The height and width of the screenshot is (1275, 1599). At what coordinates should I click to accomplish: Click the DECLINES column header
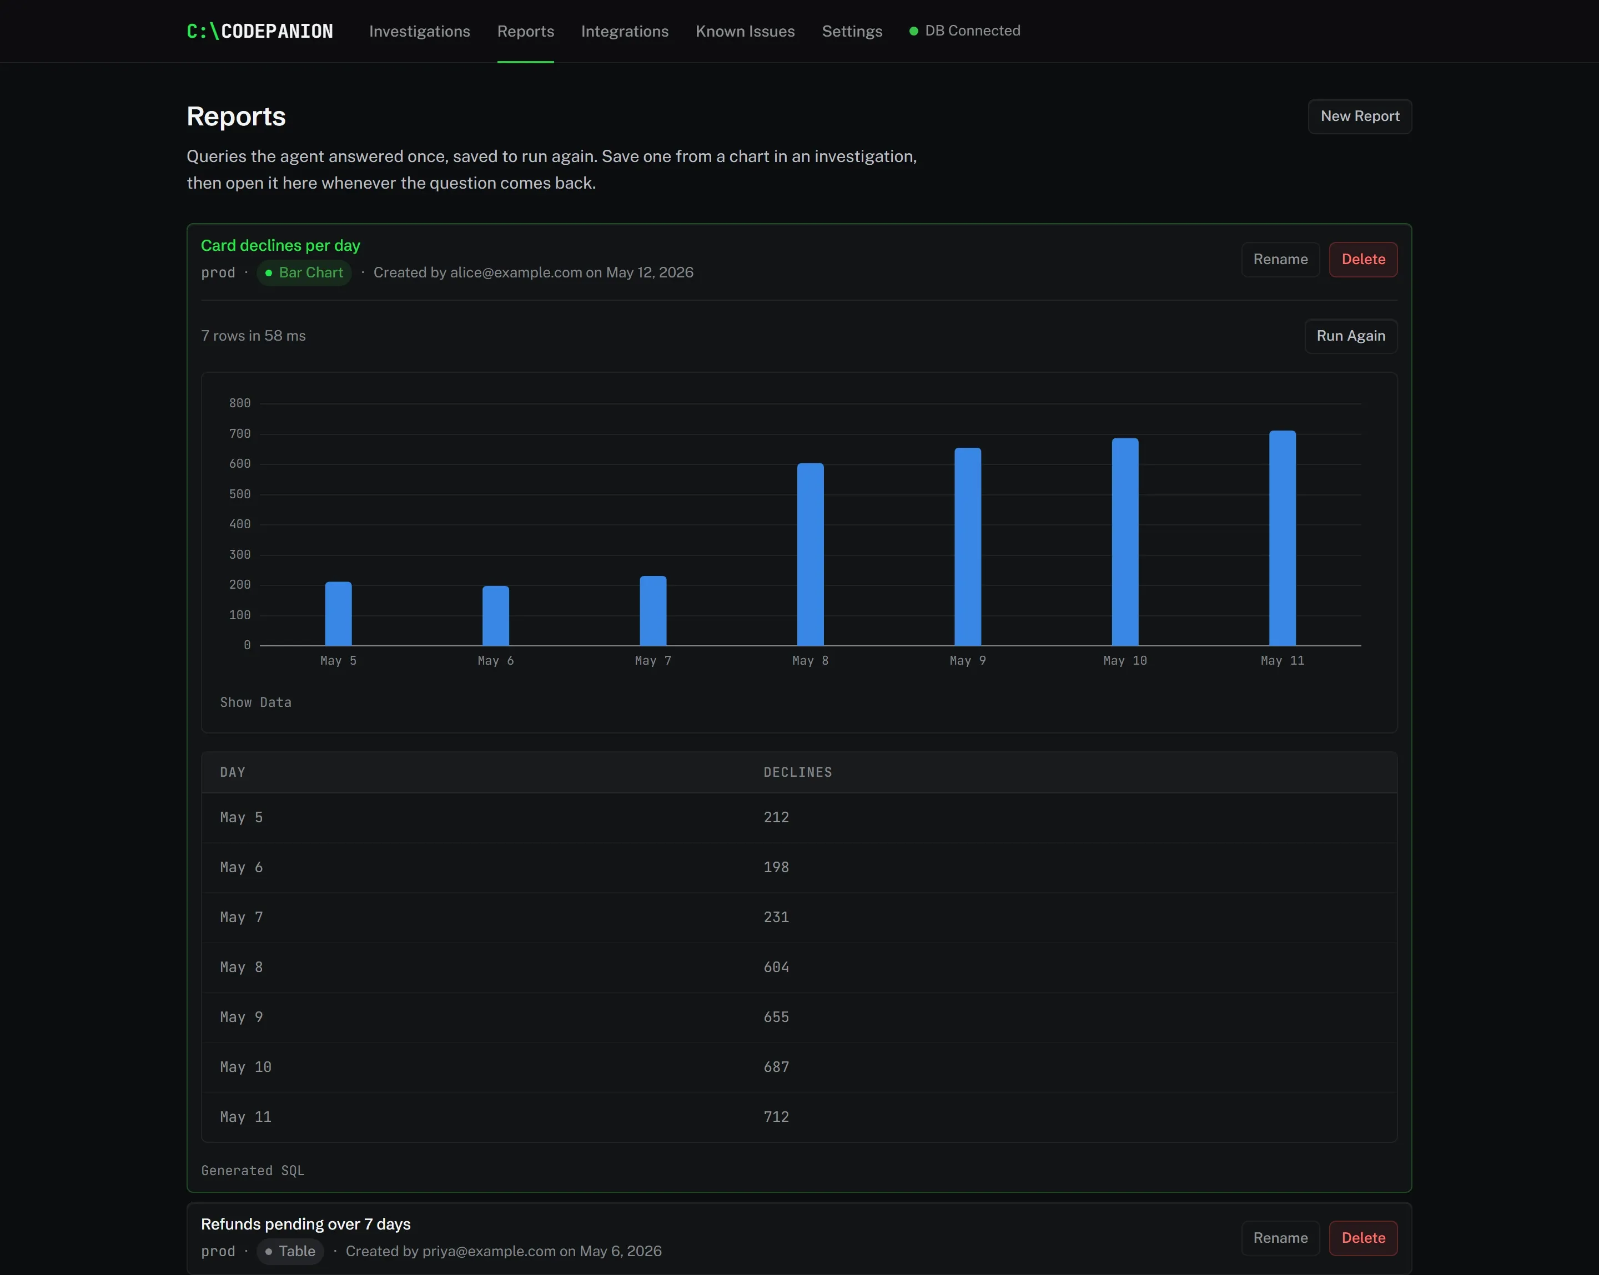(797, 772)
